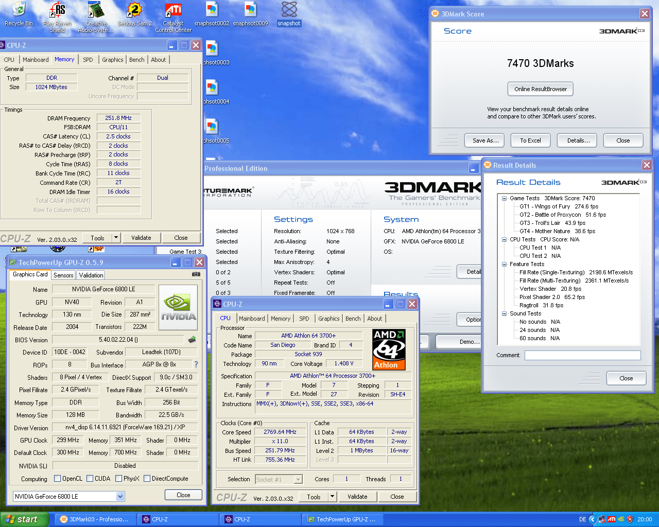This screenshot has width=659, height=527.
Task: Open Validation tab in GPU-Z
Action: (91, 275)
